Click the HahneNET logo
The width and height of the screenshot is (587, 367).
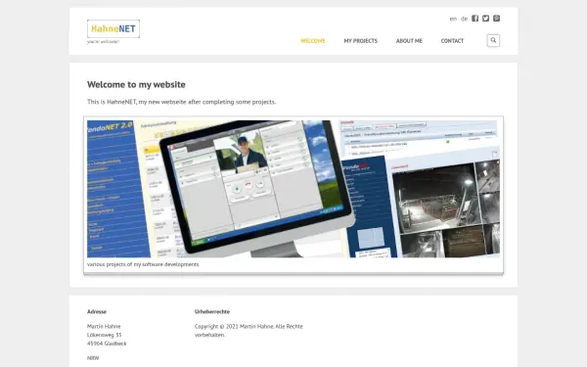click(x=113, y=28)
